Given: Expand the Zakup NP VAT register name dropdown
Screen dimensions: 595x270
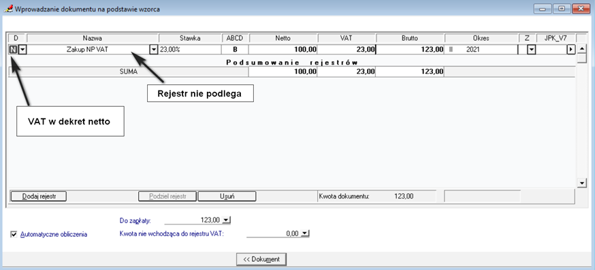Looking at the screenshot, I should pos(153,50).
